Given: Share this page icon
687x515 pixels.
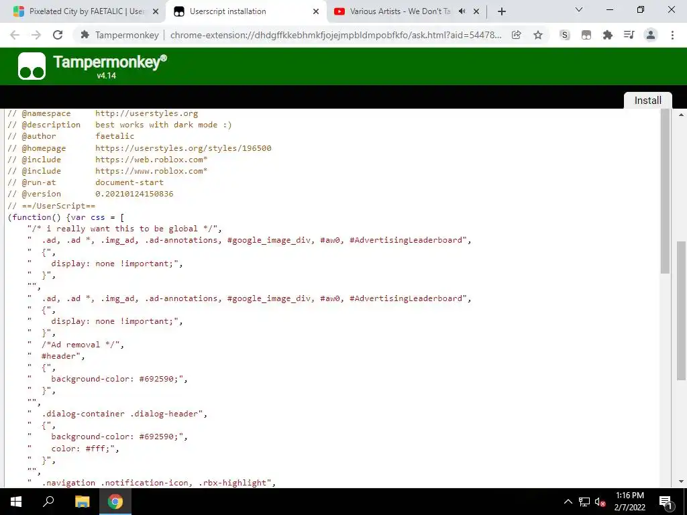Looking at the screenshot, I should tap(516, 35).
